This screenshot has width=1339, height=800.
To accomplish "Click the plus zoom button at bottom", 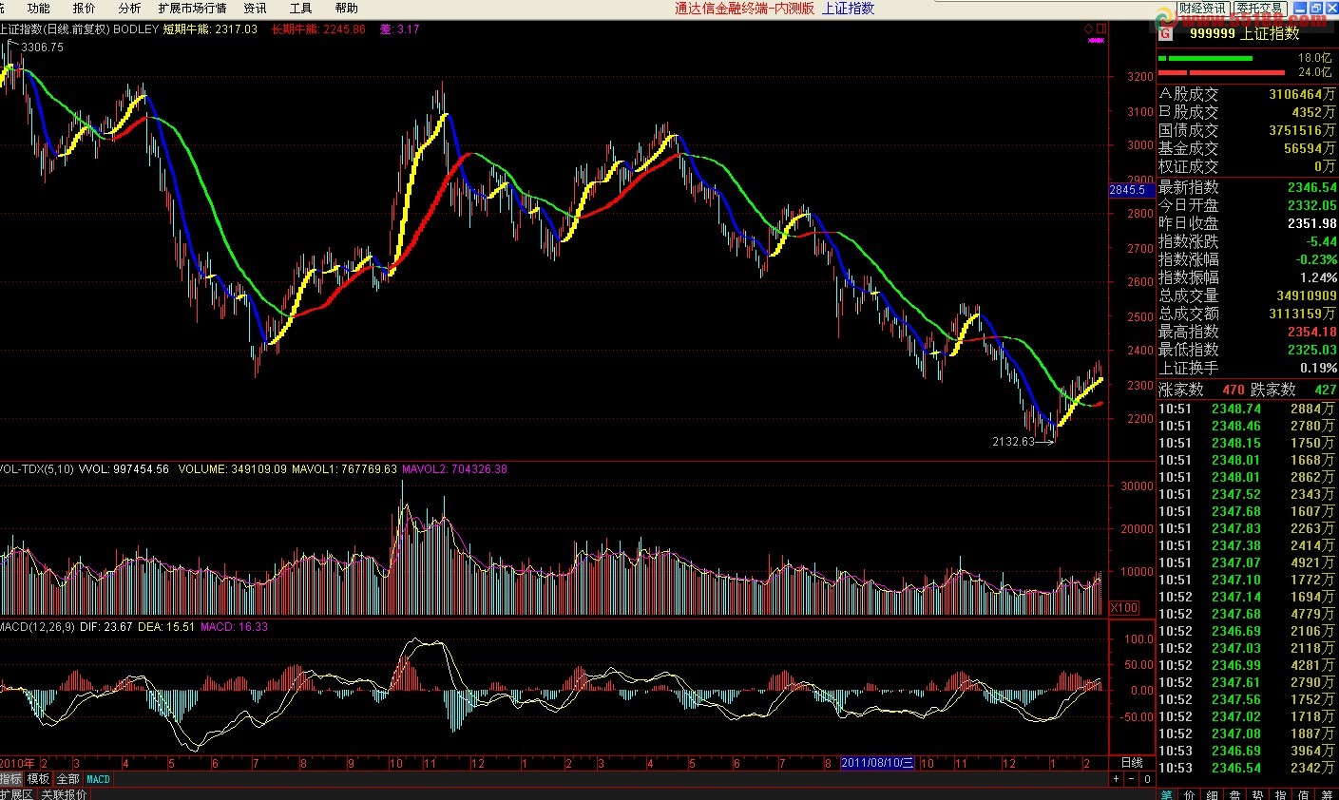I will [1117, 779].
